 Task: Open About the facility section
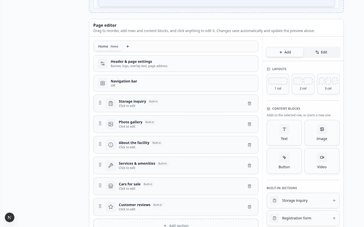[x=176, y=145]
